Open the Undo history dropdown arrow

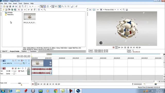pyautogui.click(x=33, y=6)
